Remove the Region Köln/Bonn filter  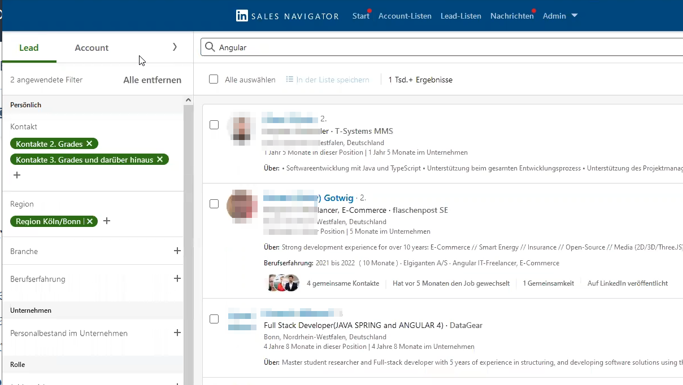(x=90, y=221)
